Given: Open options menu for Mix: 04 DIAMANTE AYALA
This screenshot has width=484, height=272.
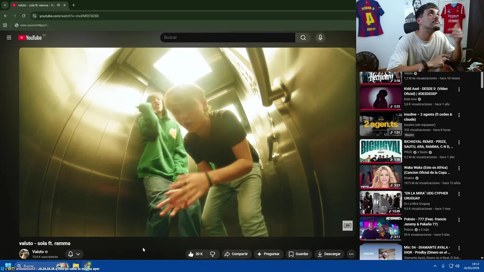Looking at the screenshot, I should (x=459, y=248).
